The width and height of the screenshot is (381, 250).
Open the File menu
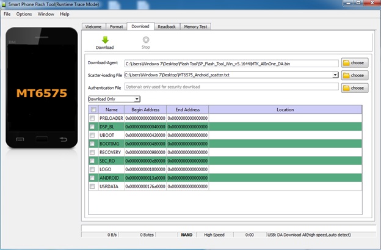[7, 14]
